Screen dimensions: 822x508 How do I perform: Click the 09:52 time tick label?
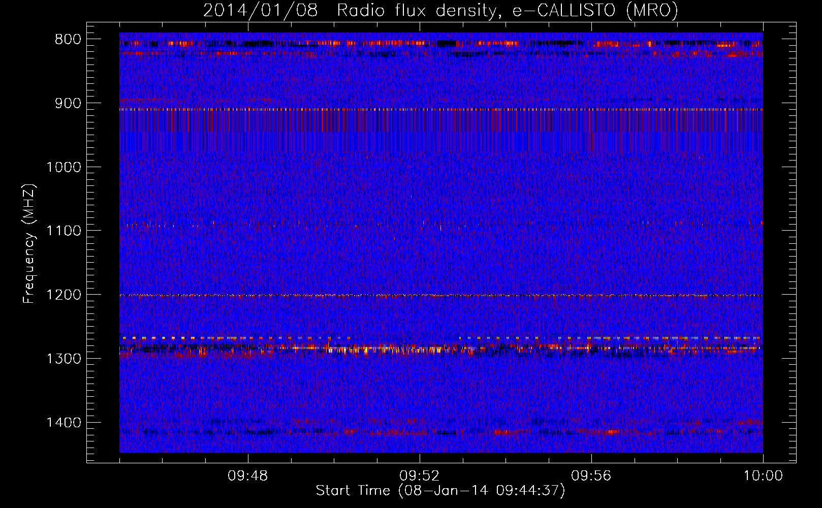point(420,476)
